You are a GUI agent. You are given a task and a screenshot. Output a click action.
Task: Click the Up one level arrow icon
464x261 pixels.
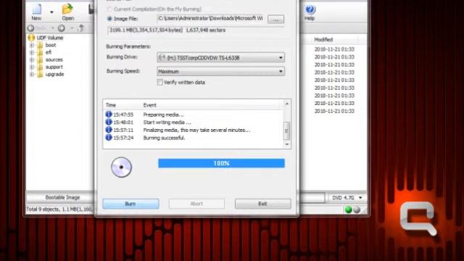click(81, 28)
